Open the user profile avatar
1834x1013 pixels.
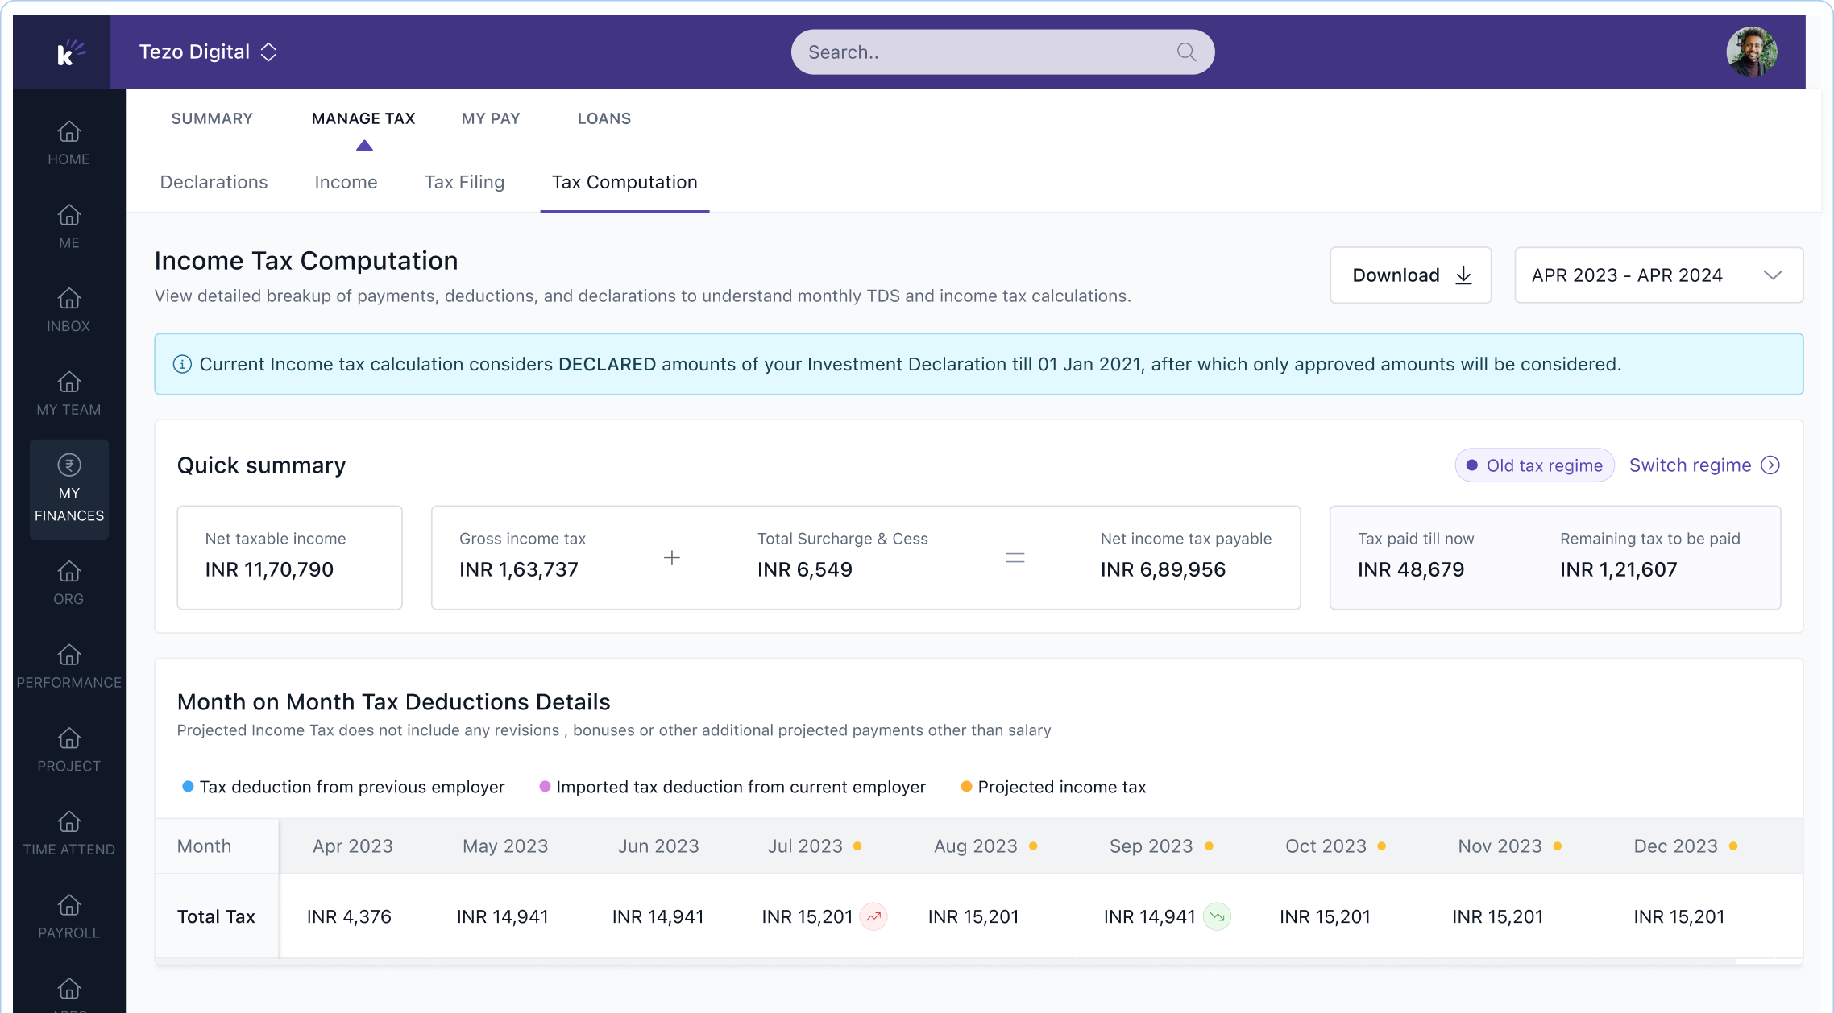[x=1752, y=52]
